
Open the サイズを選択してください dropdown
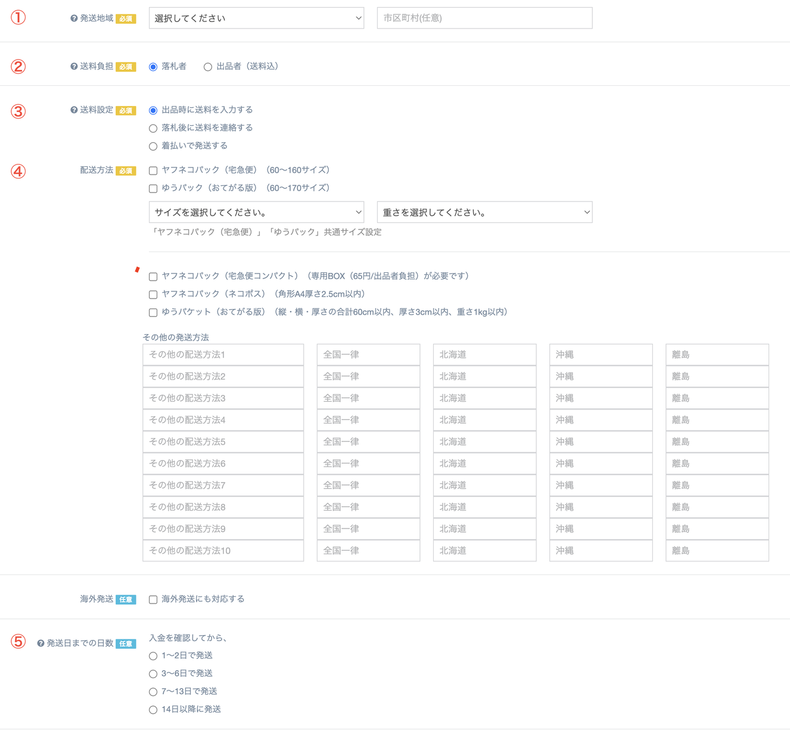coord(256,212)
